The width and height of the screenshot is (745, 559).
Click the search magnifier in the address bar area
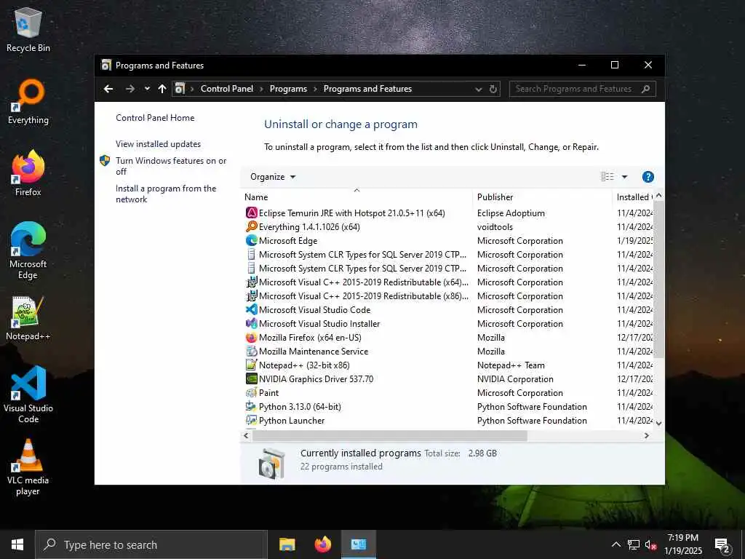click(x=645, y=89)
